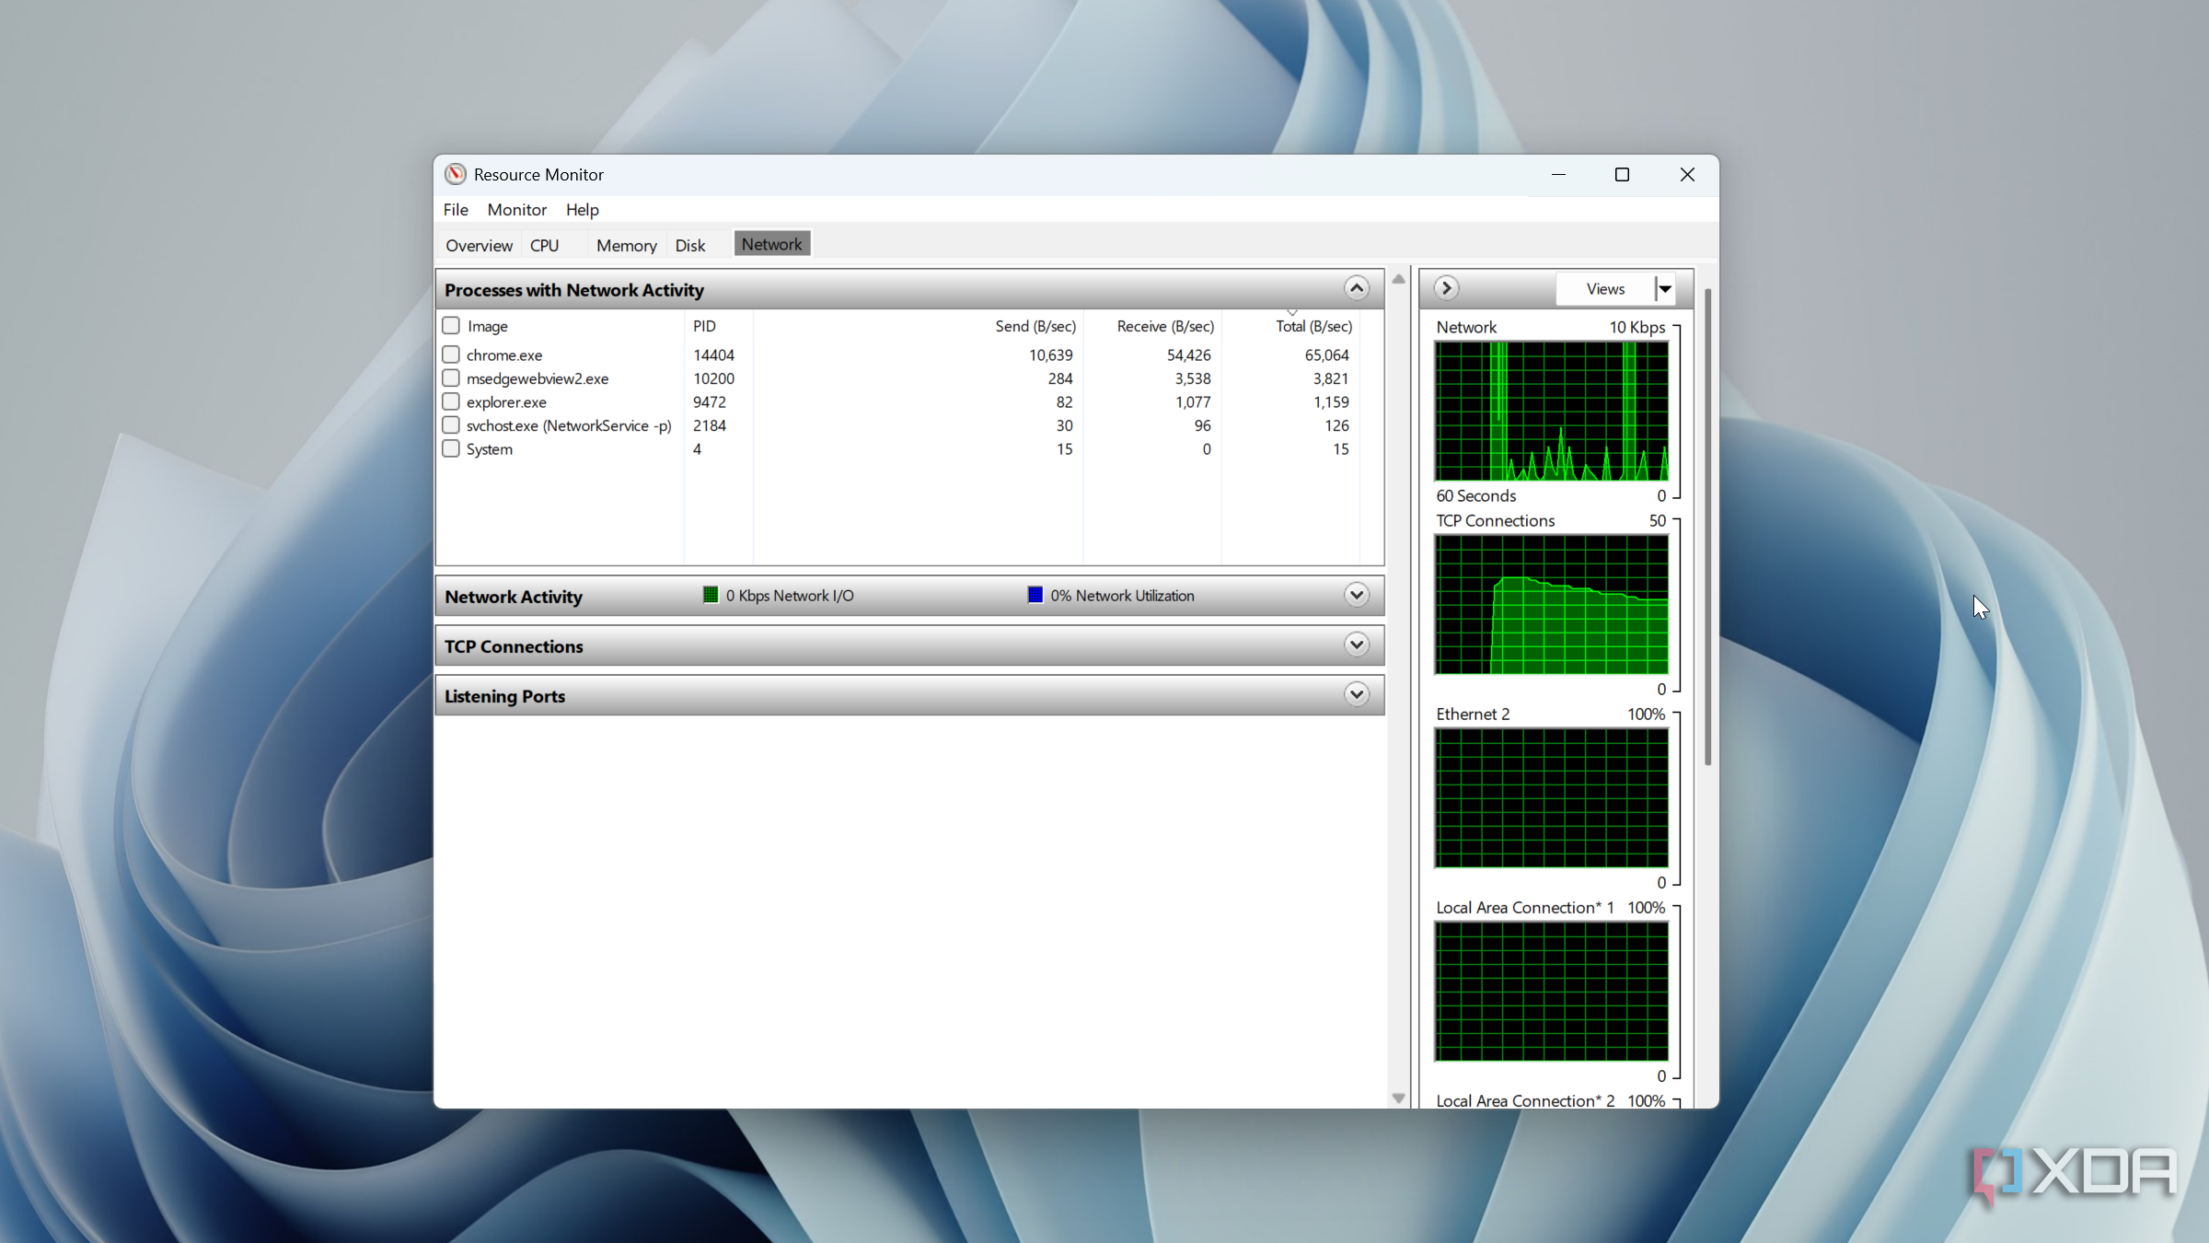
Task: Select the svchost.exe (NetworkService -p) row name
Action: point(569,426)
